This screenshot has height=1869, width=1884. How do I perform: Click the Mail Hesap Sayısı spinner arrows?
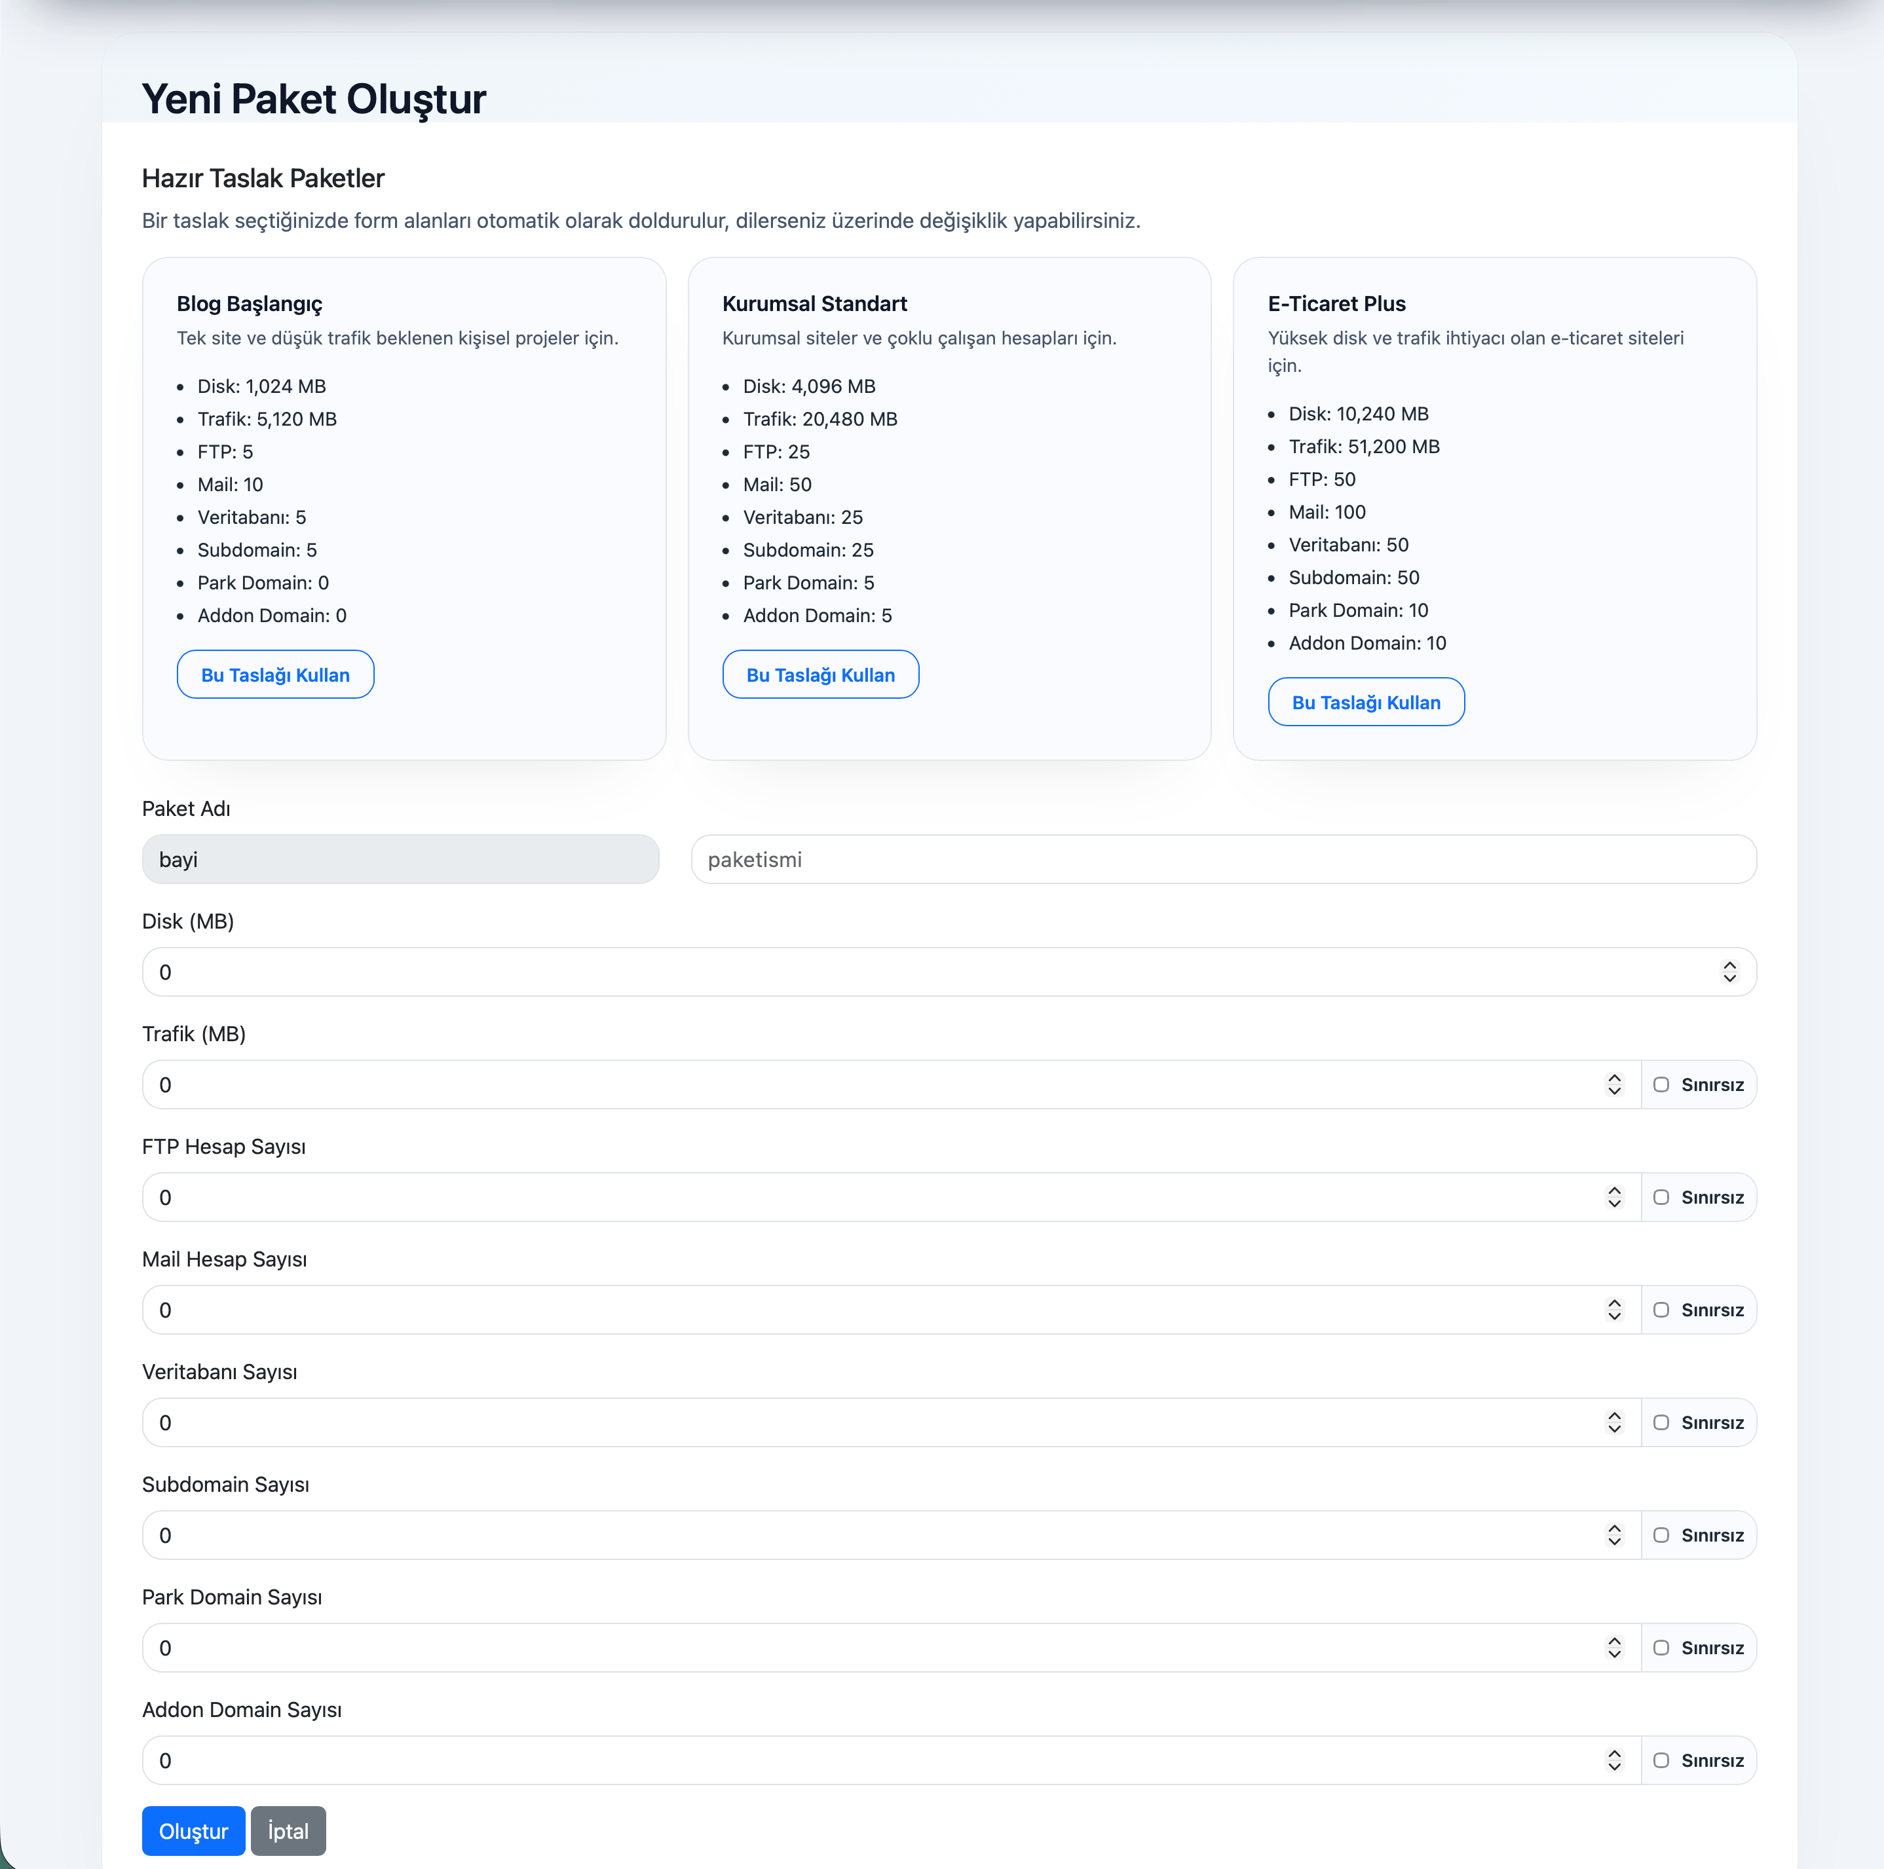click(x=1614, y=1309)
